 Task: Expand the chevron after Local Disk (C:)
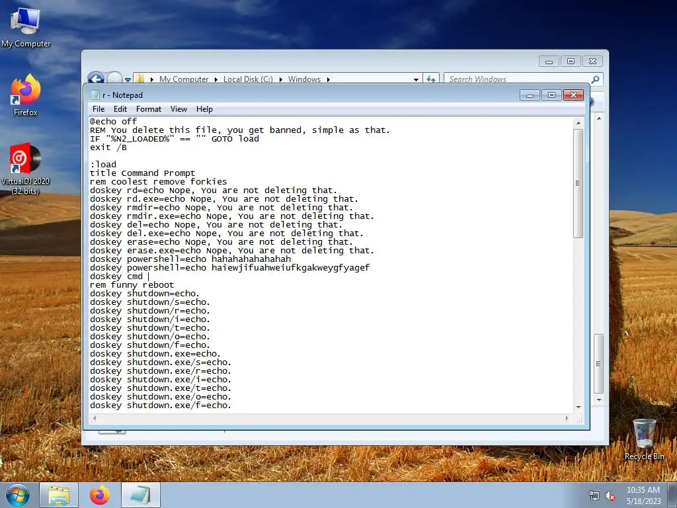pos(280,79)
